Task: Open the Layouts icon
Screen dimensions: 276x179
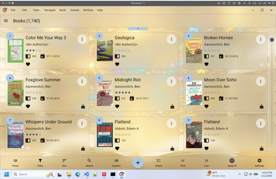Action: click(x=116, y=161)
